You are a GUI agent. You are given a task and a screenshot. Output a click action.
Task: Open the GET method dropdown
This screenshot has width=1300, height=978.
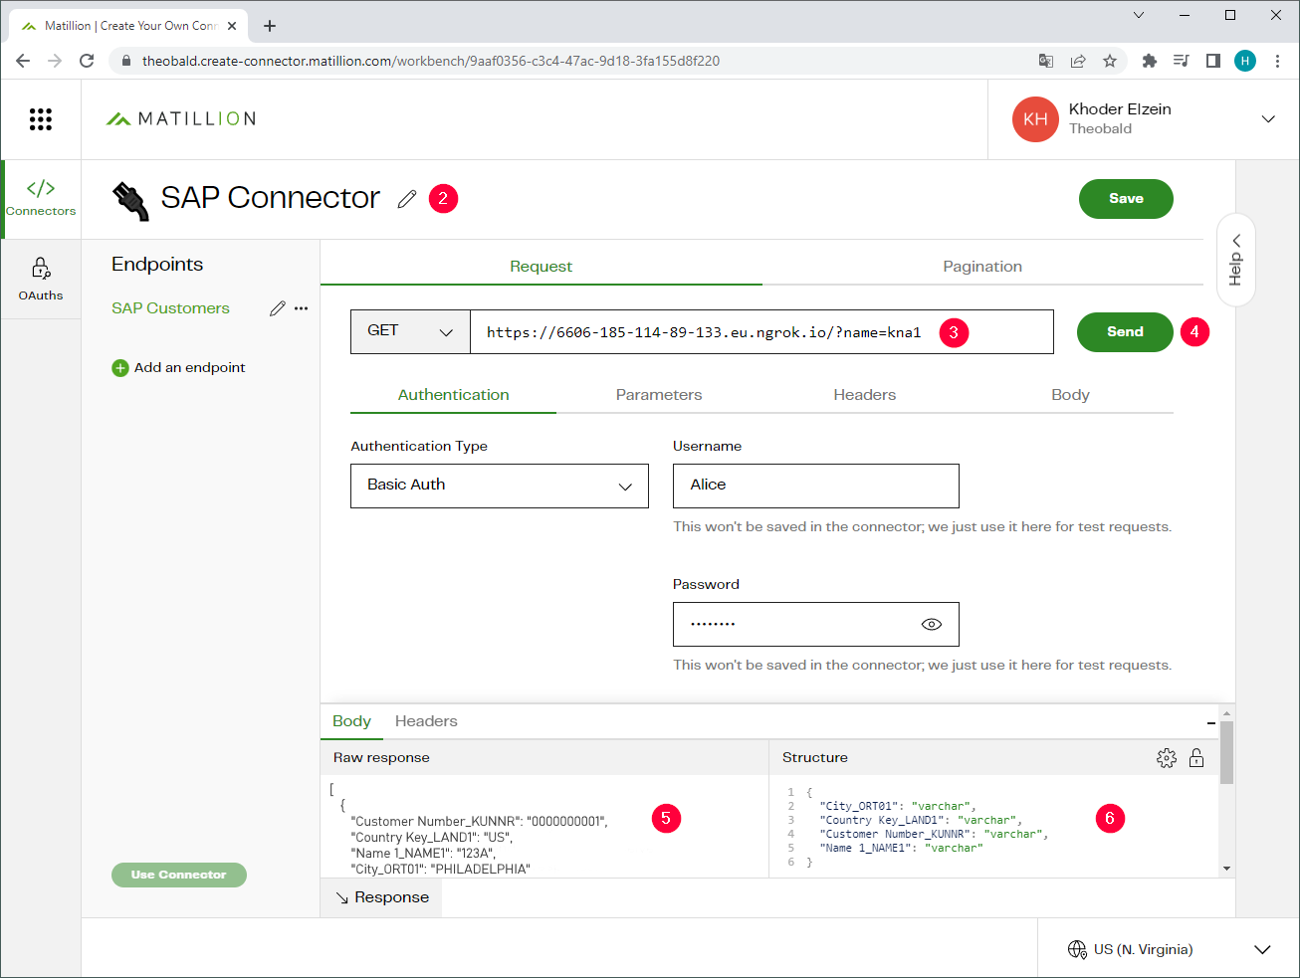(410, 331)
